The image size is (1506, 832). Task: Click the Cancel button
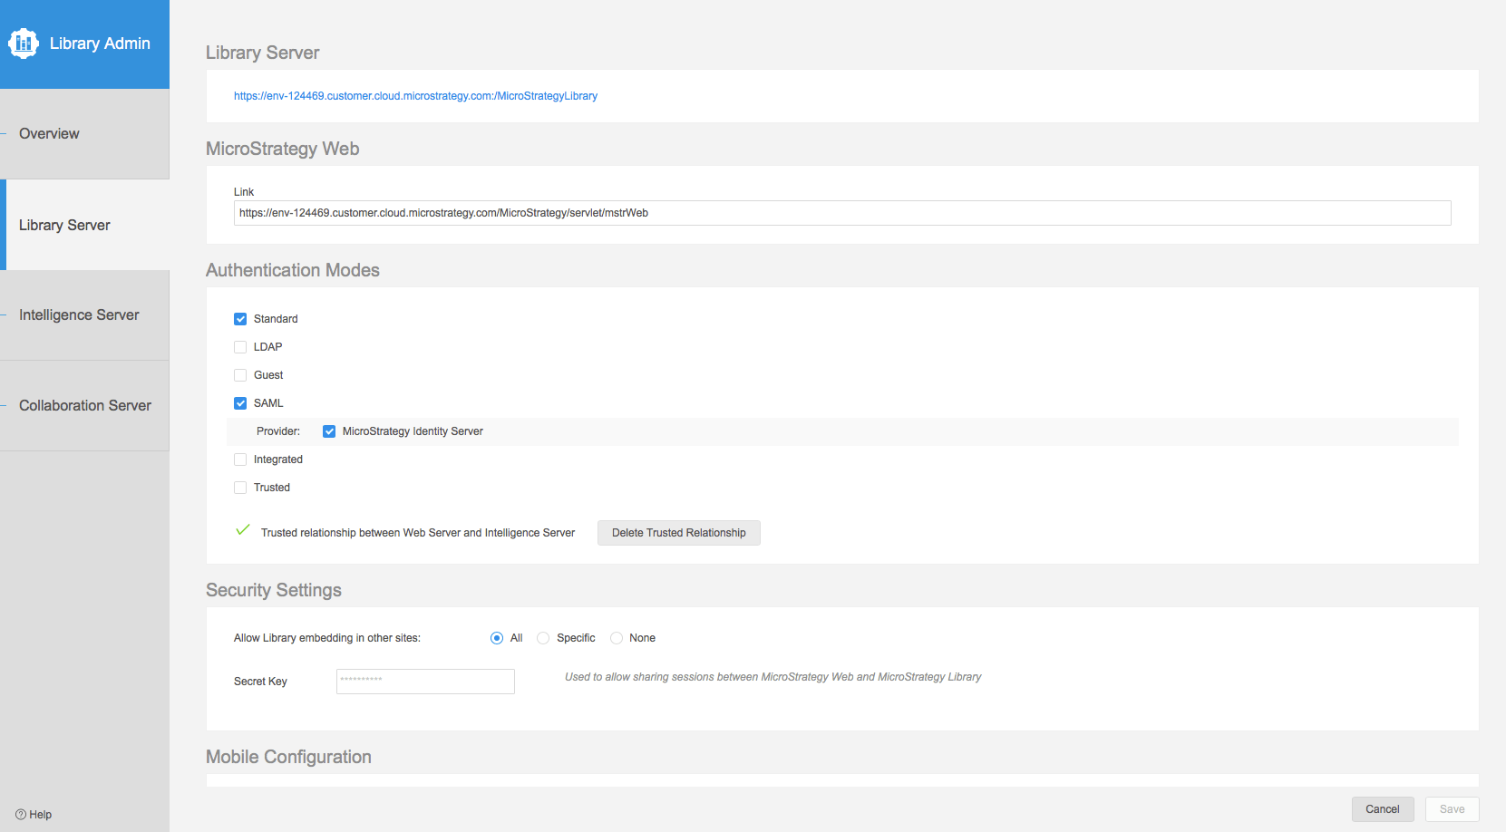click(1382, 809)
